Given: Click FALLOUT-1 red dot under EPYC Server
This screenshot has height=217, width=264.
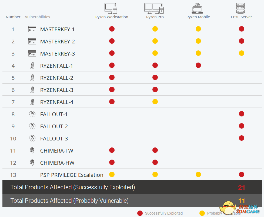Looking at the screenshot, I should click(242, 114).
